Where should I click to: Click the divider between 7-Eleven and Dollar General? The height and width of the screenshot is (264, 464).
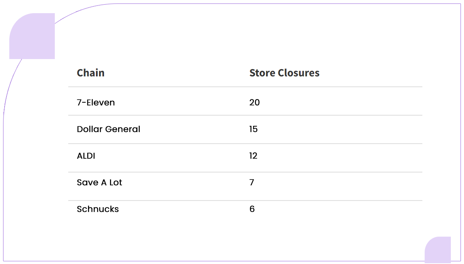[x=245, y=115]
